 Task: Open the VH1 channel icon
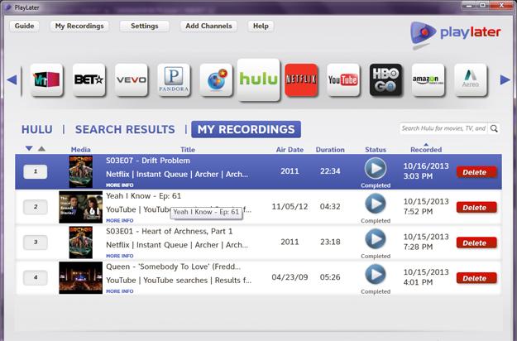click(x=46, y=79)
